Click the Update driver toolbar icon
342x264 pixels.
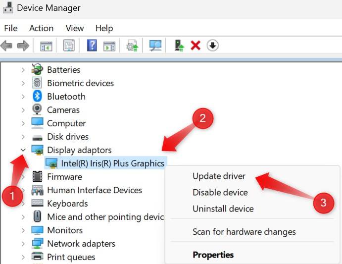(132, 46)
